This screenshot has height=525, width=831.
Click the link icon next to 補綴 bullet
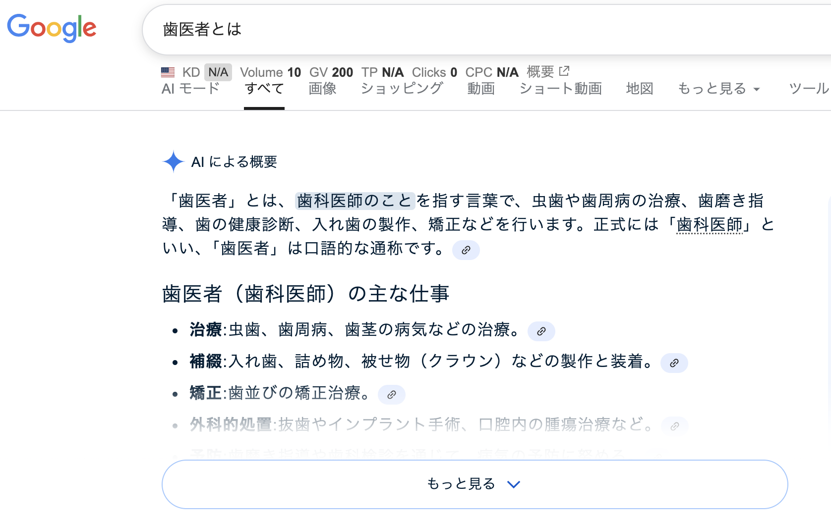click(674, 363)
